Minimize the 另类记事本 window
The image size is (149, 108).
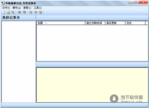(131, 2)
